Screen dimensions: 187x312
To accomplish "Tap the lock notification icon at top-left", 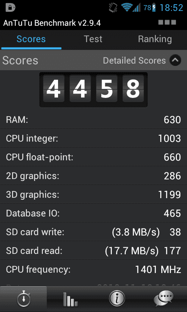I will pos(11,7).
